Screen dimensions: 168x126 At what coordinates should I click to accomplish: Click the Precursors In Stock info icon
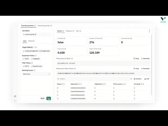click(72, 59)
